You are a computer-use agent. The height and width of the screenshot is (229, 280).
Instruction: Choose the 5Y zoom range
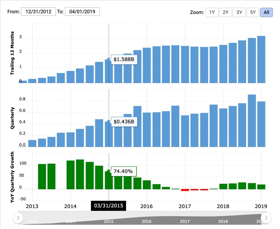[x=253, y=12]
